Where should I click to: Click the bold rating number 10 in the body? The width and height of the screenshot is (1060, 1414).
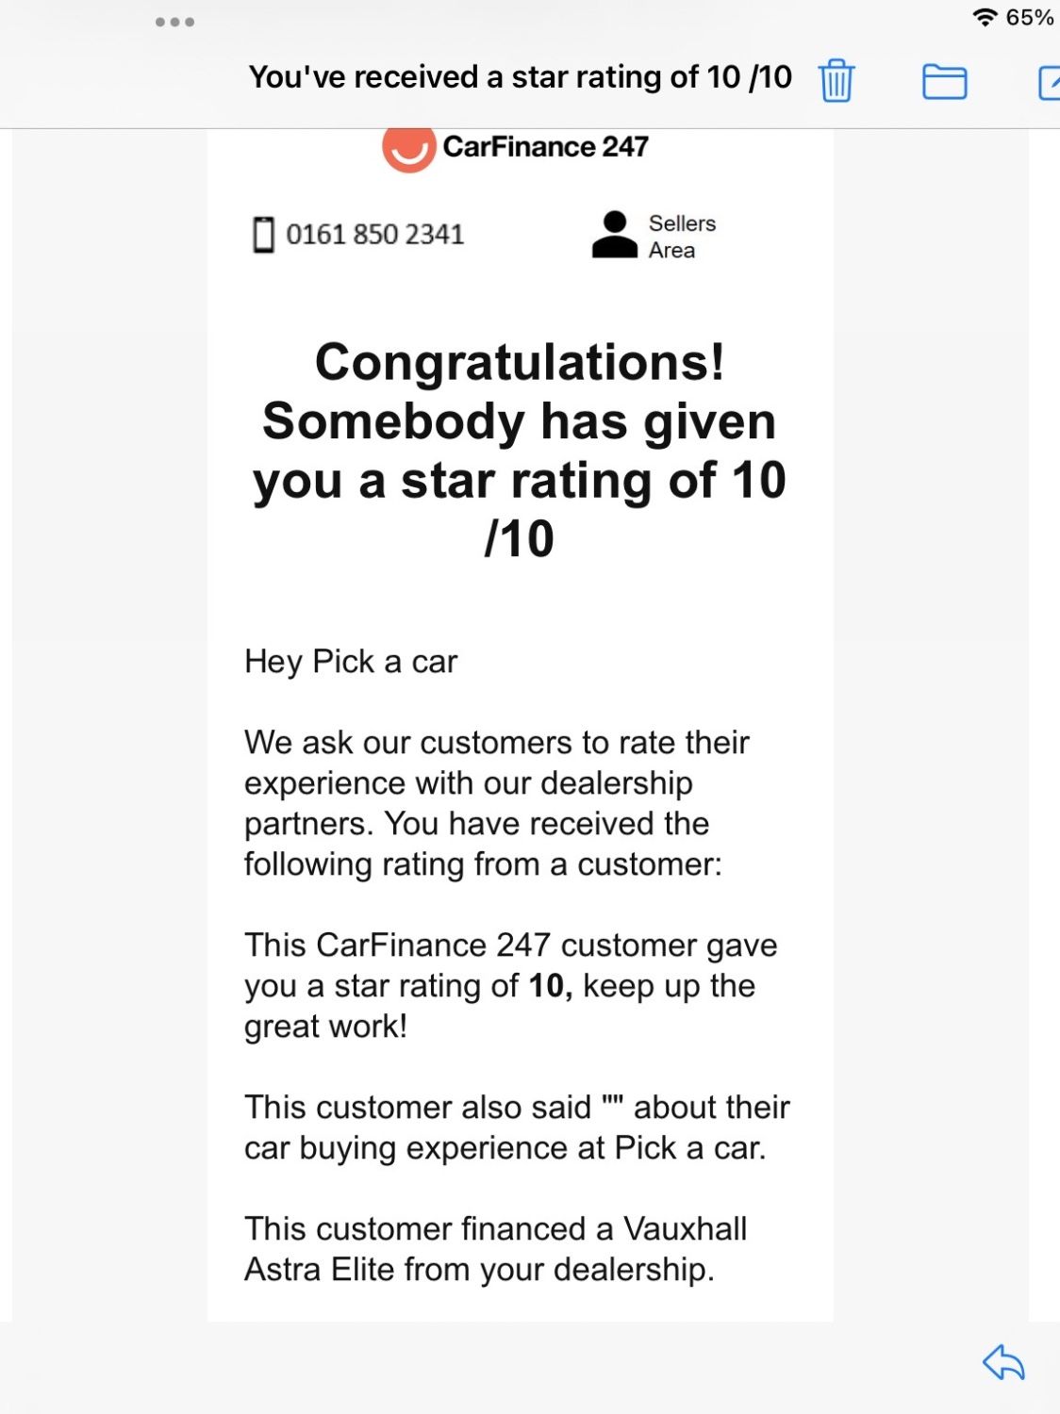point(547,986)
